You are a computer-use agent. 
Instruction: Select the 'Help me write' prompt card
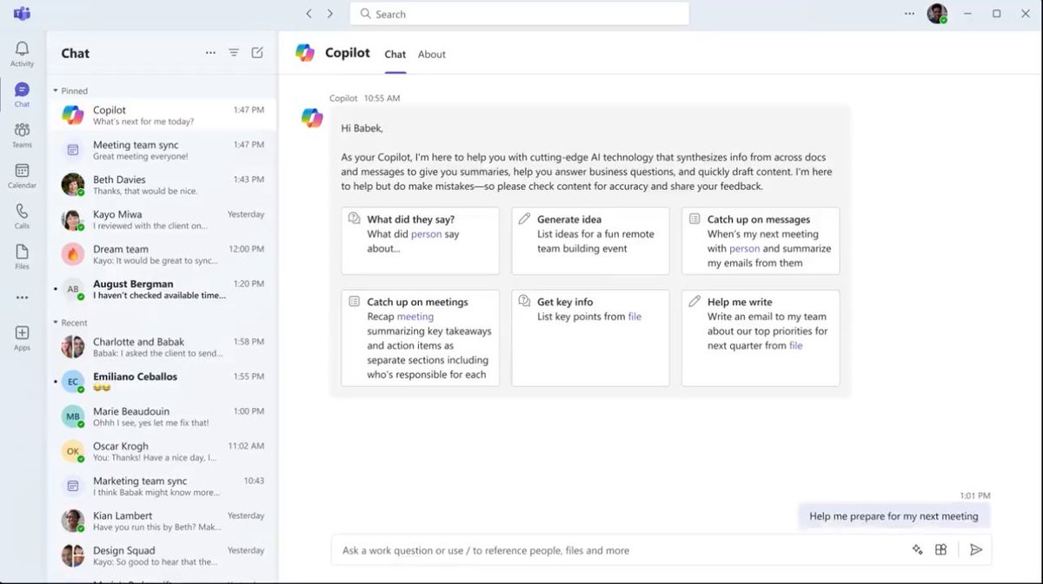pos(761,338)
